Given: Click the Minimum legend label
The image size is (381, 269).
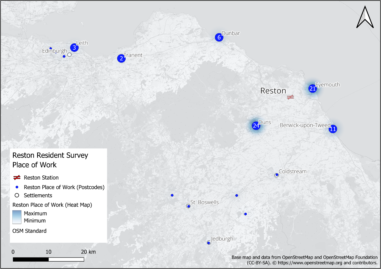Looking at the screenshot, I should click(35, 220).
